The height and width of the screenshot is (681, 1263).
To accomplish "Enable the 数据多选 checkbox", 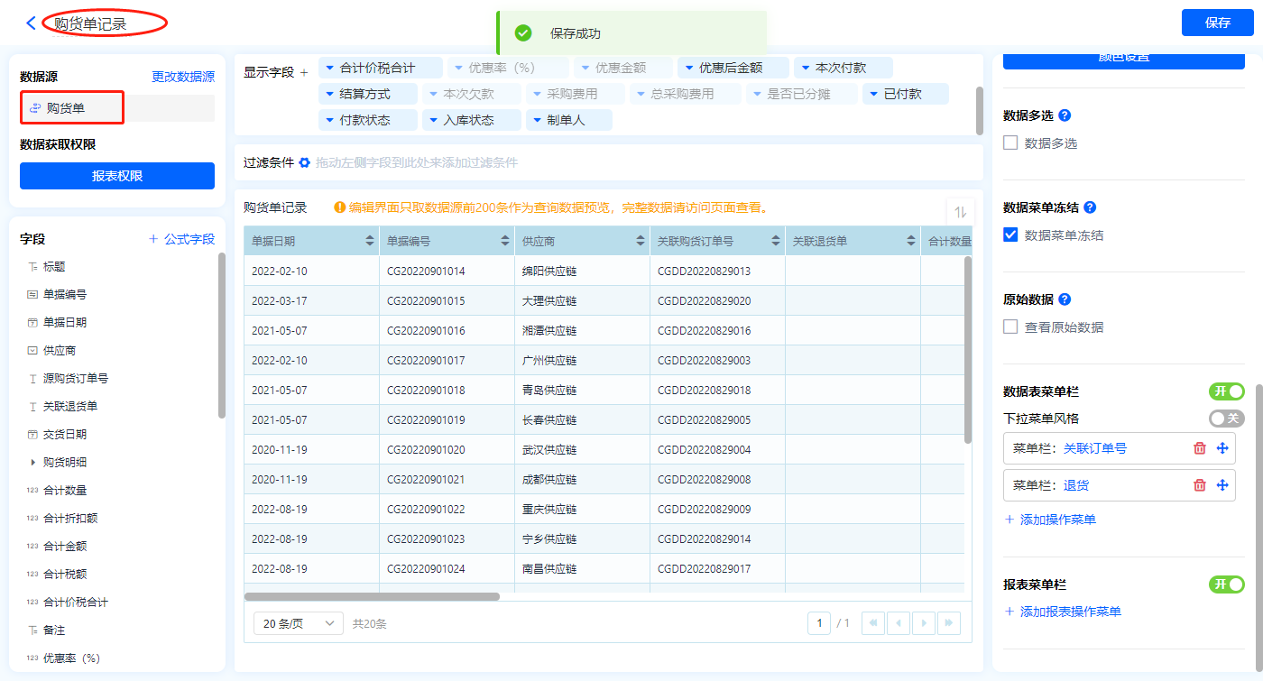I will (x=1010, y=143).
